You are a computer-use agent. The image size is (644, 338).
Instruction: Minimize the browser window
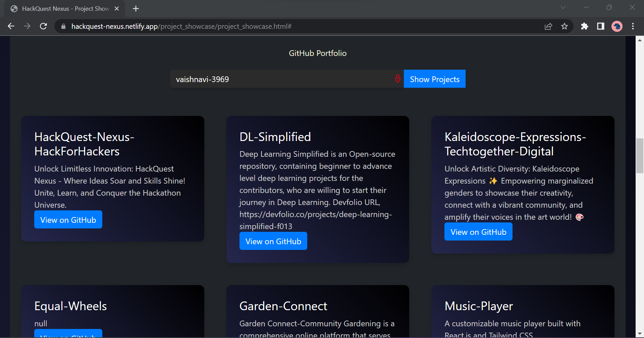[x=586, y=7]
